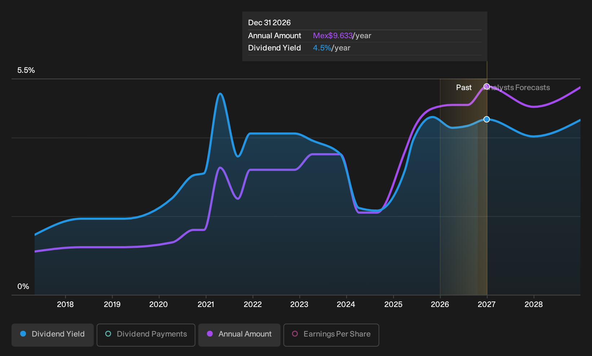
Task: Click the teal Dividend Payments circle icon
Action: point(108,334)
